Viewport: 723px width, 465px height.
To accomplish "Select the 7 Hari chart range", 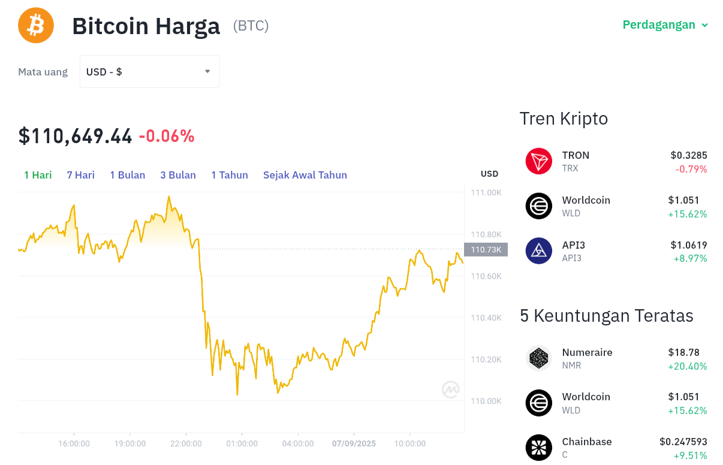I will pos(81,175).
